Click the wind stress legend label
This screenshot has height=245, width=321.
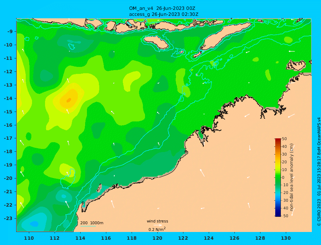157,221
